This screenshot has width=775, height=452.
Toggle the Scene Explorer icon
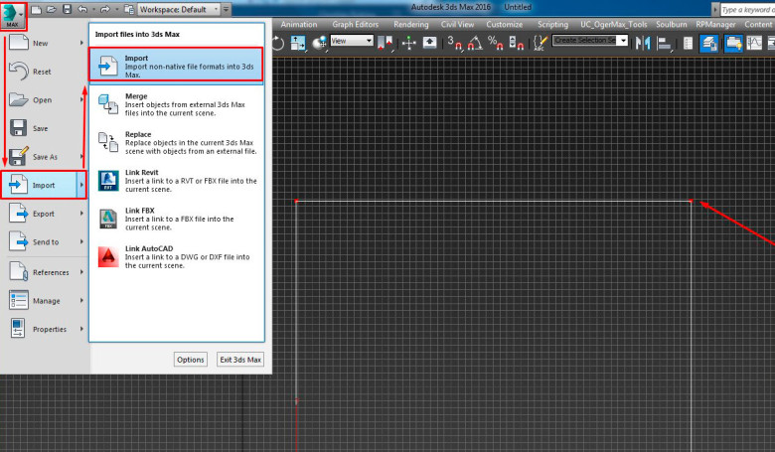pos(688,43)
